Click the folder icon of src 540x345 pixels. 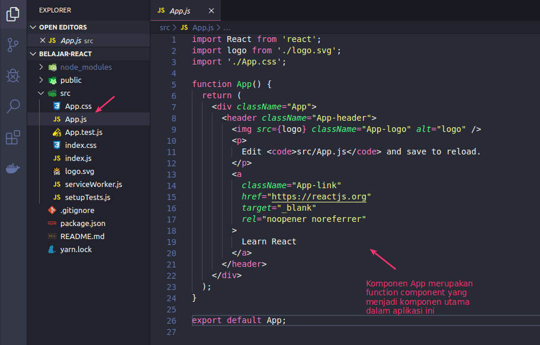coord(52,93)
